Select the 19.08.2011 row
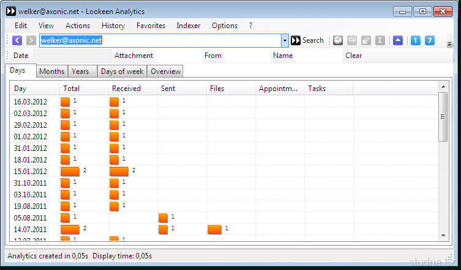 224,206
